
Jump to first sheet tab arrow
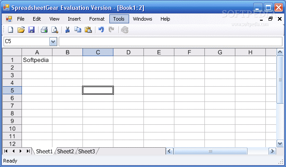tap(6, 151)
